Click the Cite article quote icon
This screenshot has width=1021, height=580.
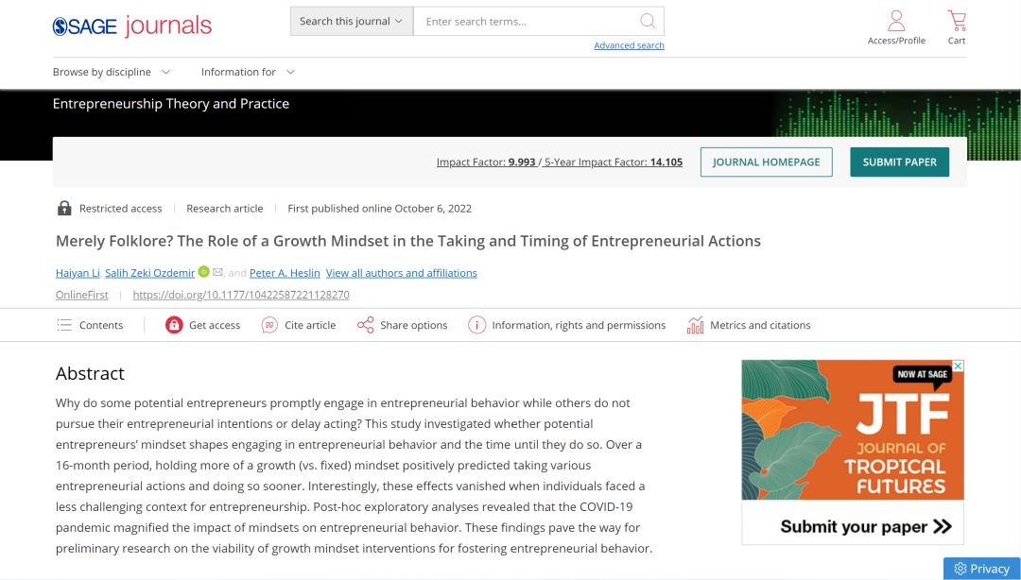pos(269,325)
